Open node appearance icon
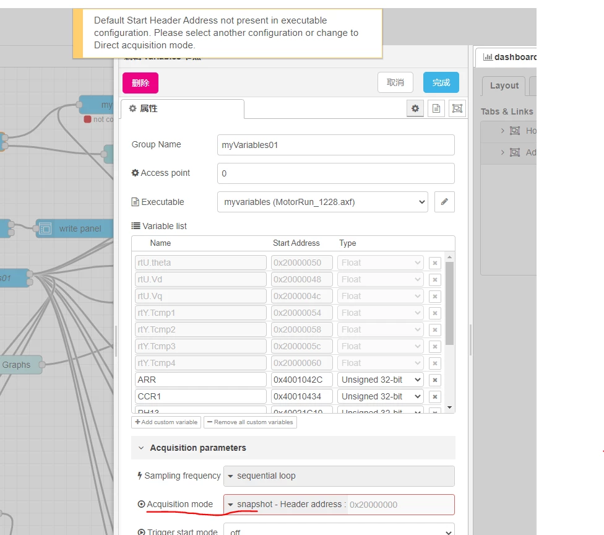The image size is (604, 535). point(457,108)
